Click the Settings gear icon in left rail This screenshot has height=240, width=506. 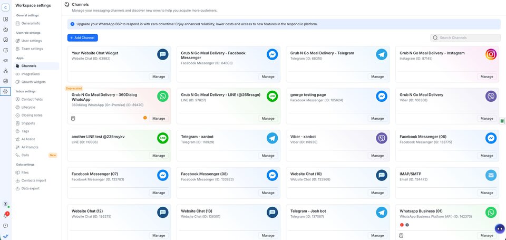(x=5, y=91)
